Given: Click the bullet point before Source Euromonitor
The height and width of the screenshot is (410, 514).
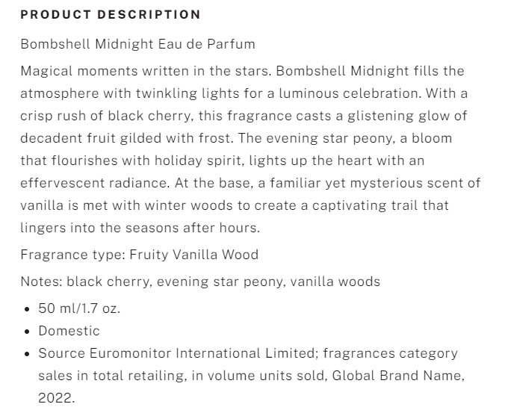Looking at the screenshot, I should tap(28, 353).
